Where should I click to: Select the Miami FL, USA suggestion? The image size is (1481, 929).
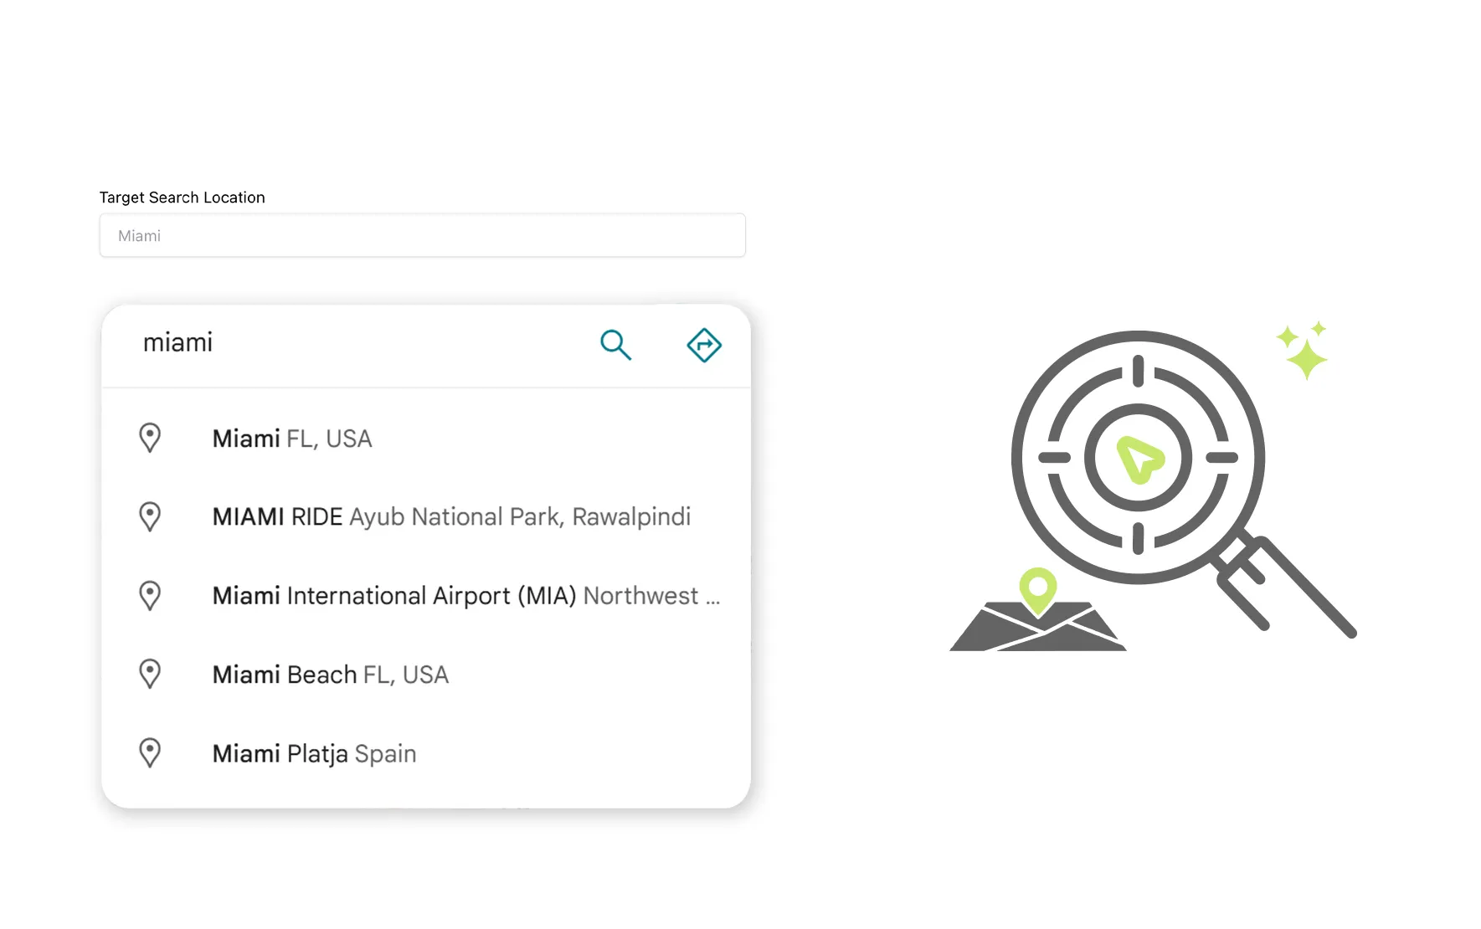[292, 439]
